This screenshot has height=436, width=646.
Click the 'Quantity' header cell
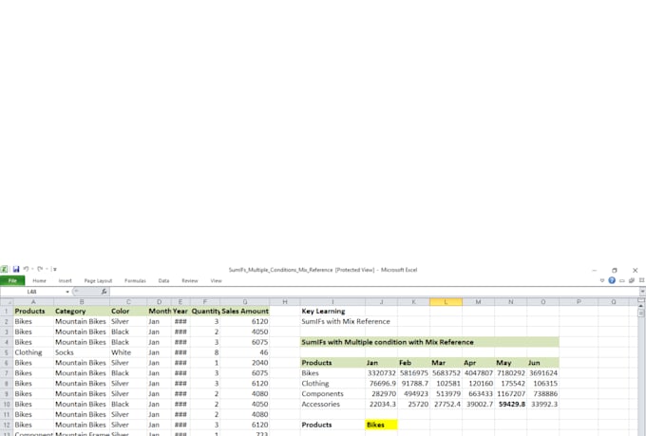click(x=205, y=312)
